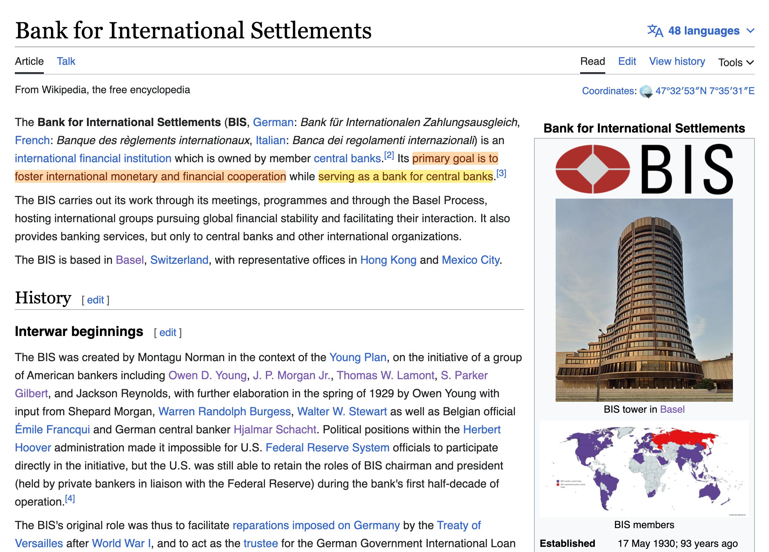Open the trustee link
The width and height of the screenshot is (769, 552).
260,543
